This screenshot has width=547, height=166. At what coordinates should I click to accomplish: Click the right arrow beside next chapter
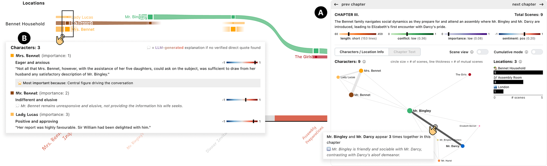541,5
